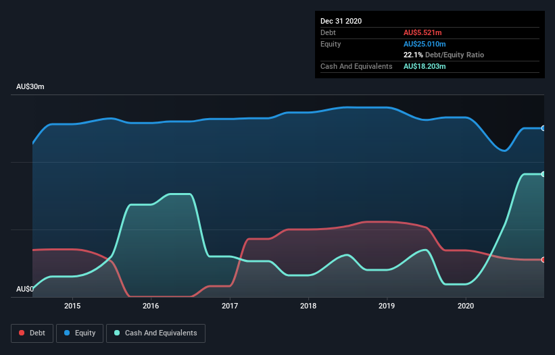The height and width of the screenshot is (355, 555).
Task: Click the Equity end-point marker on chart
Action: [x=544, y=128]
